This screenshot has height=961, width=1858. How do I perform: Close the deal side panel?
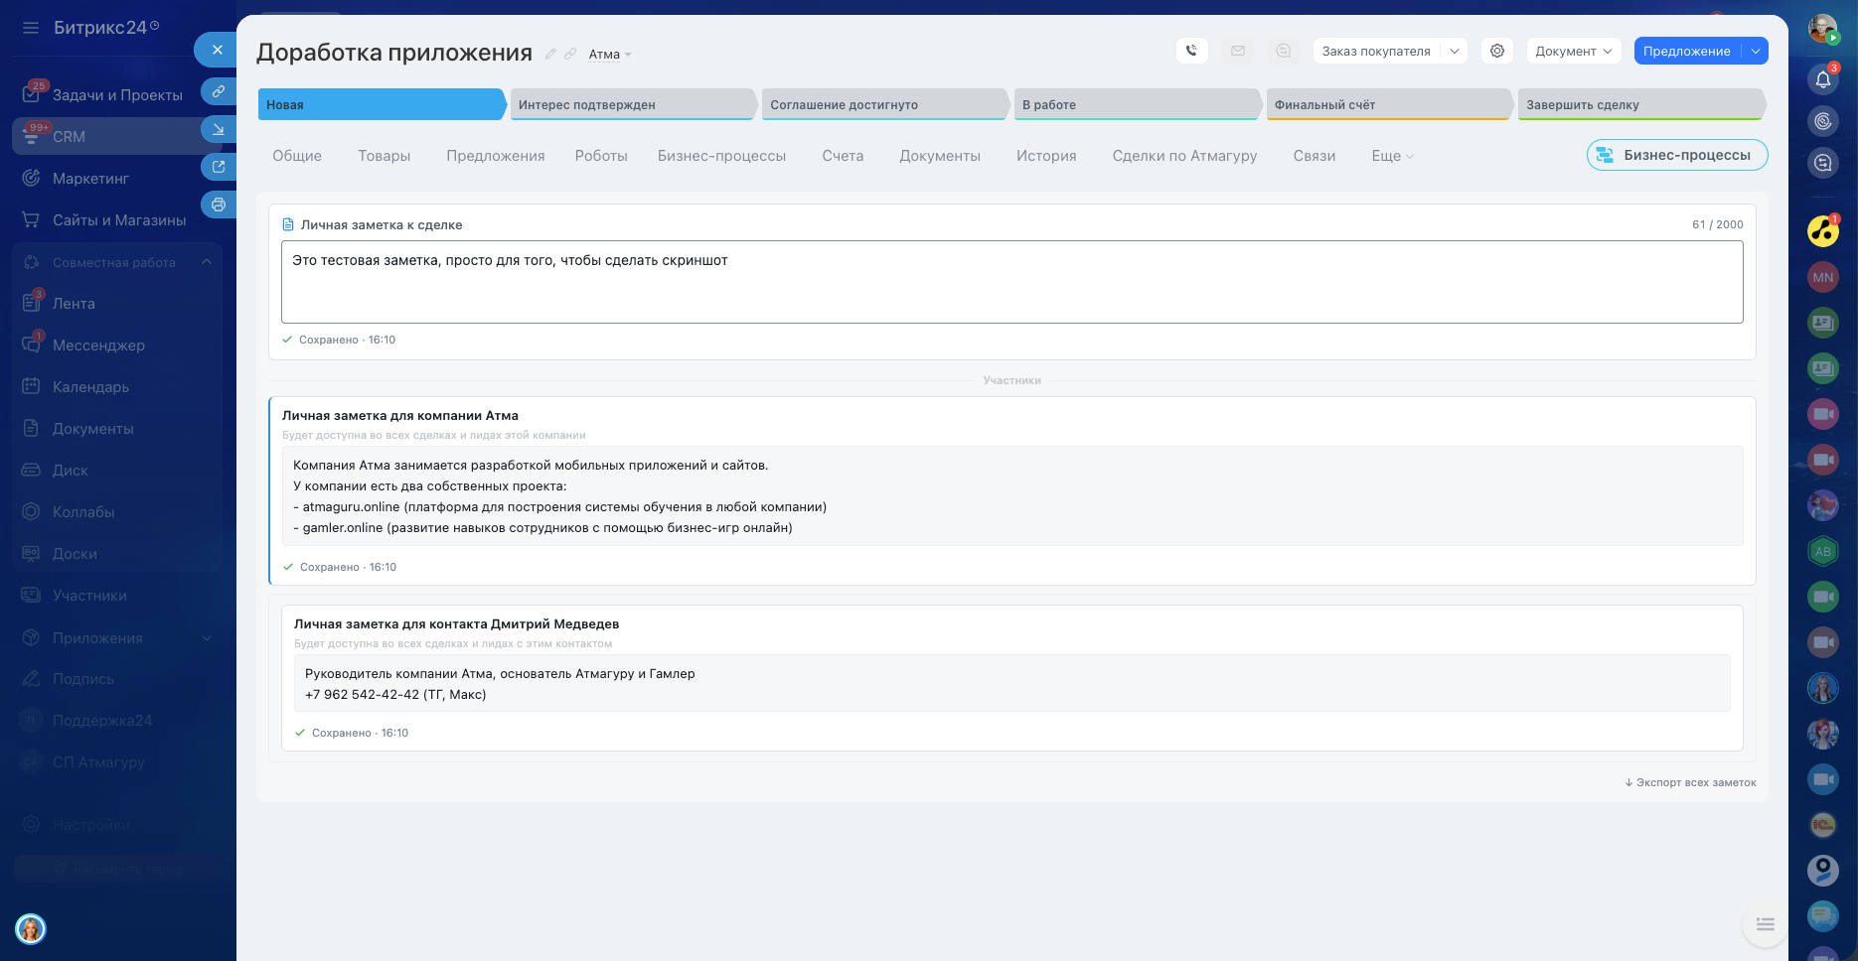pos(217,50)
